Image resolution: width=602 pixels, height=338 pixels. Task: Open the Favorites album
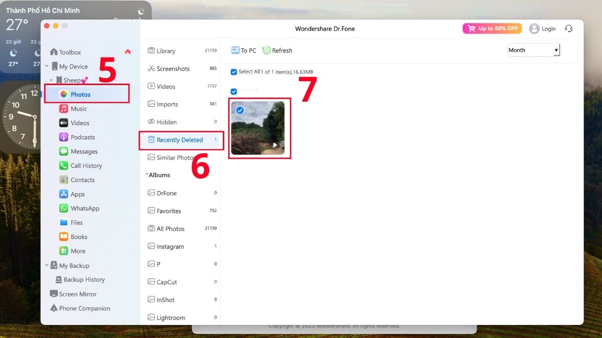coord(182,211)
